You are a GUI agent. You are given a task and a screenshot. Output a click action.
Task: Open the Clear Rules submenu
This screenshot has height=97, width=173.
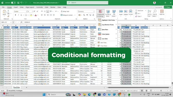[107, 46]
